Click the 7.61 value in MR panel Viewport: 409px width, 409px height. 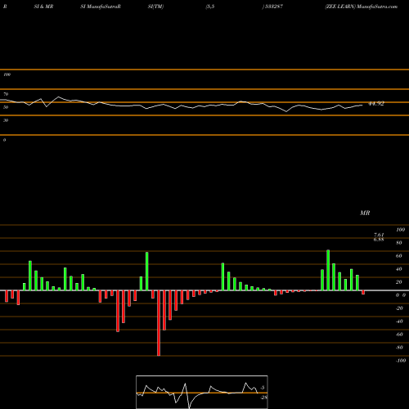[379, 235]
